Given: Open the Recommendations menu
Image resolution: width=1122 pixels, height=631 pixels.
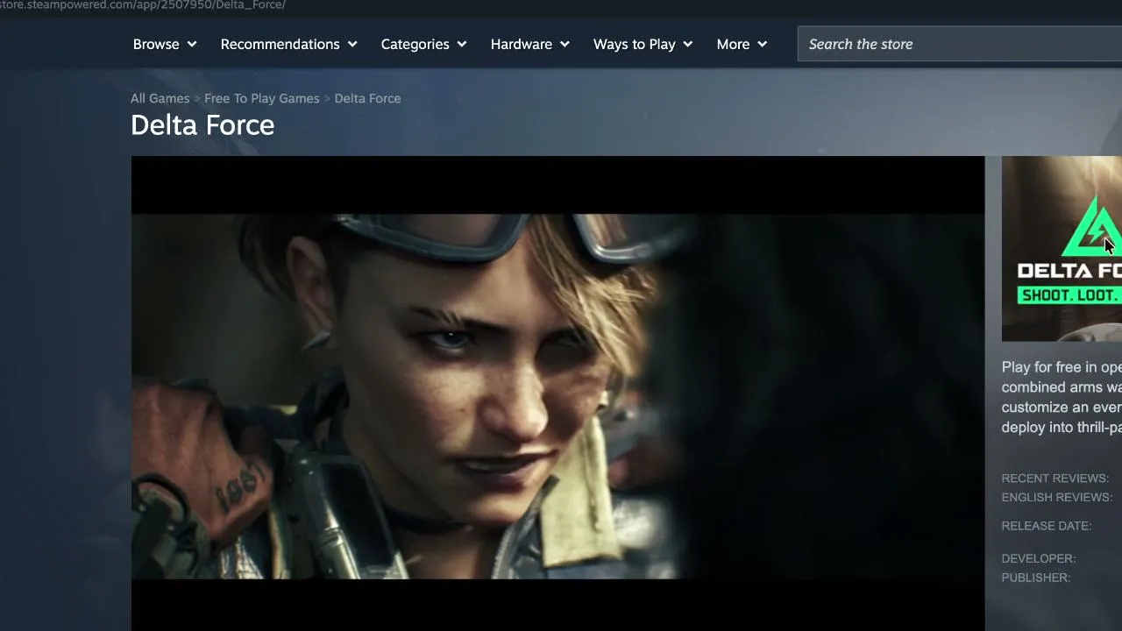Looking at the screenshot, I should coord(289,44).
